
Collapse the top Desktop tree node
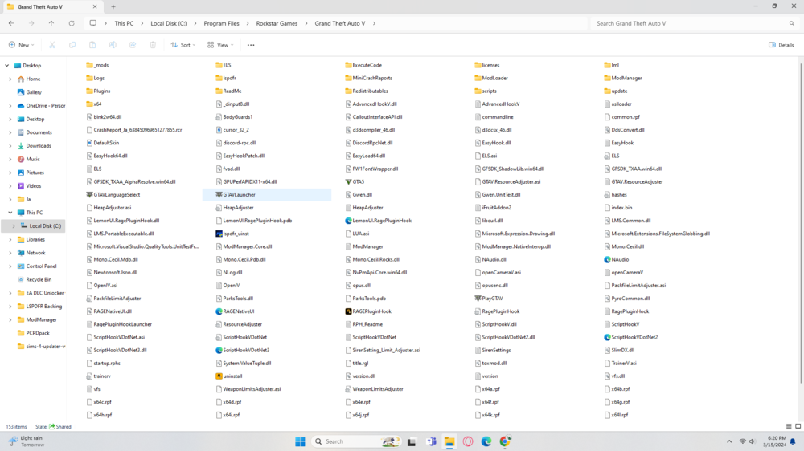point(6,66)
